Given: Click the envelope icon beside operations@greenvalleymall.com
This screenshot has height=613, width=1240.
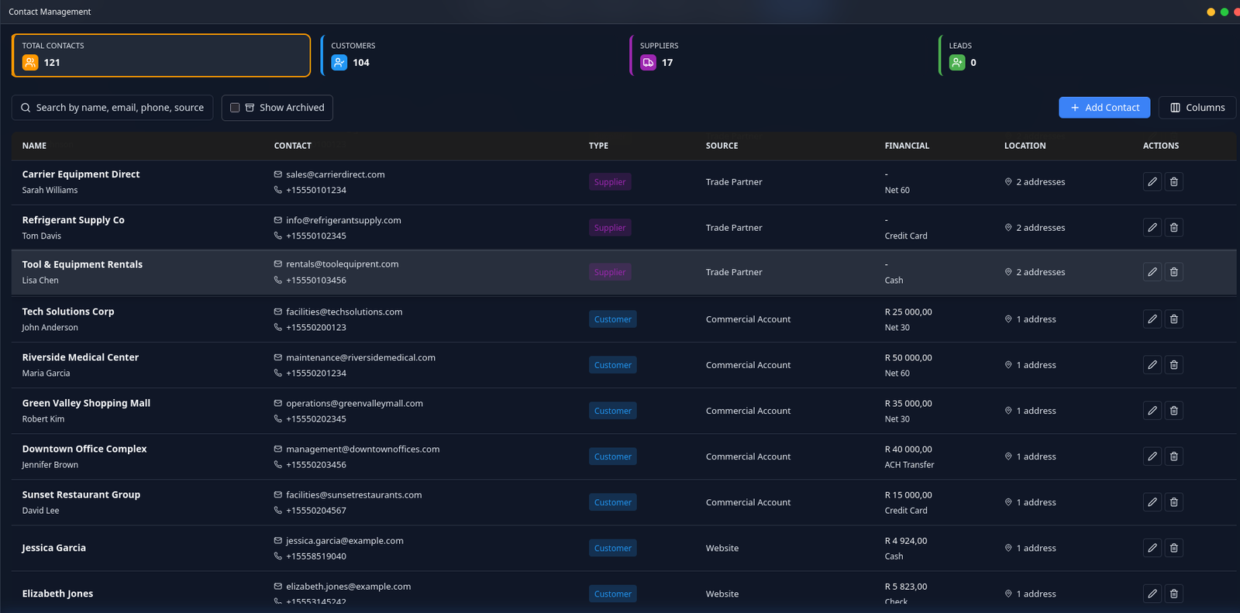Looking at the screenshot, I should click(x=277, y=403).
